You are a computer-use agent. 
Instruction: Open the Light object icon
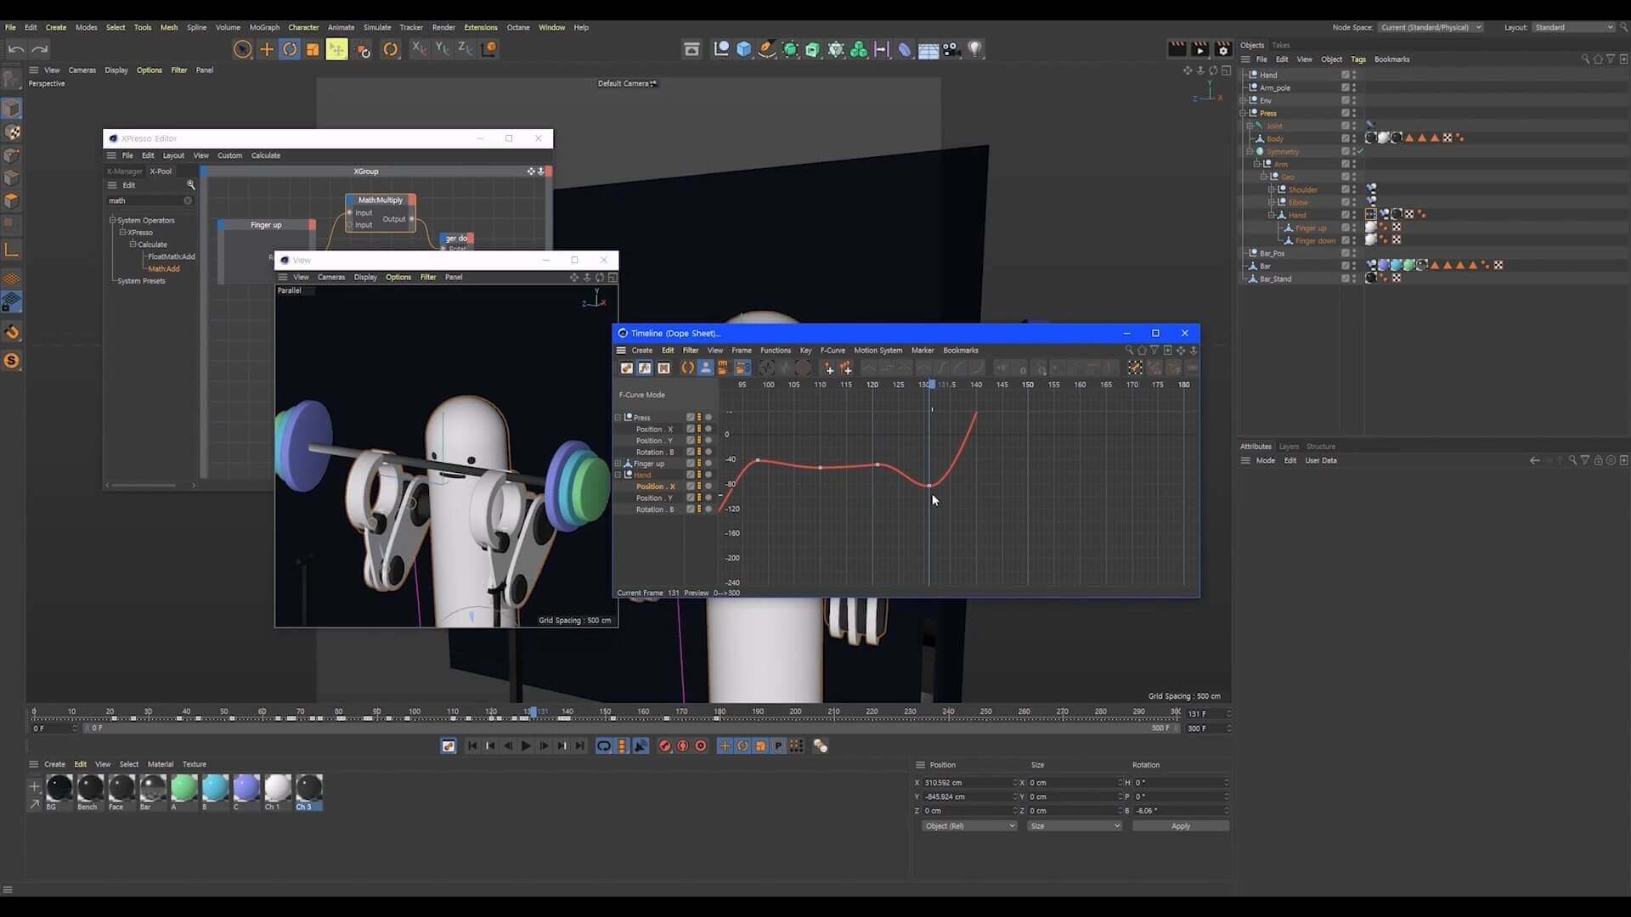tap(975, 49)
